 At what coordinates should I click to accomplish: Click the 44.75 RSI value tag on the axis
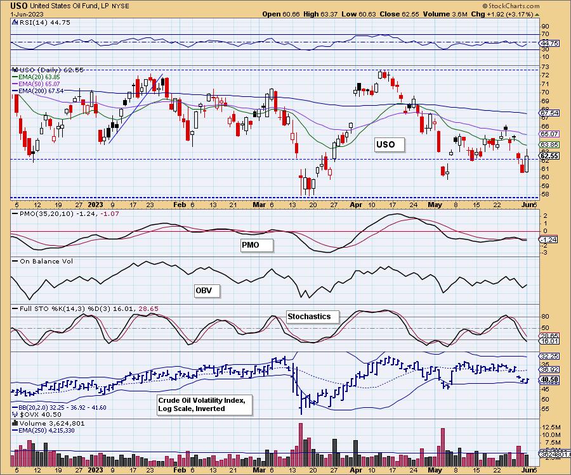click(x=550, y=43)
